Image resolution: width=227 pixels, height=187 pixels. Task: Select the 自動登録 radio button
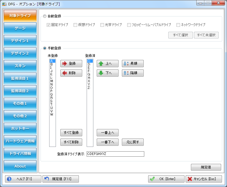(45, 16)
